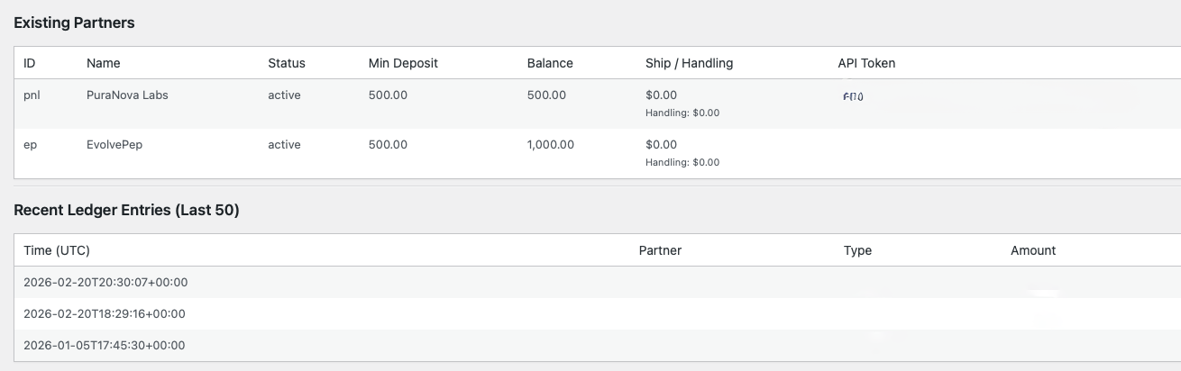Click the Status column header
Screen dimensions: 1181x371
(287, 63)
